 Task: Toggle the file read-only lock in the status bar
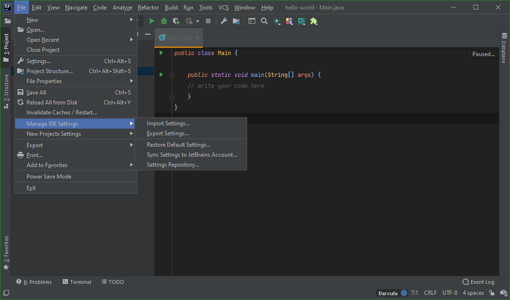click(x=491, y=292)
